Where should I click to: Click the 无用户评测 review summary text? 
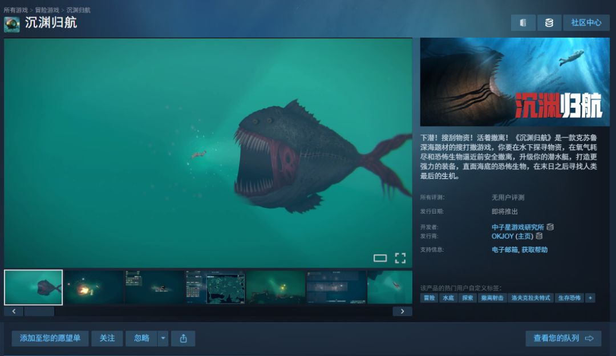click(x=508, y=197)
